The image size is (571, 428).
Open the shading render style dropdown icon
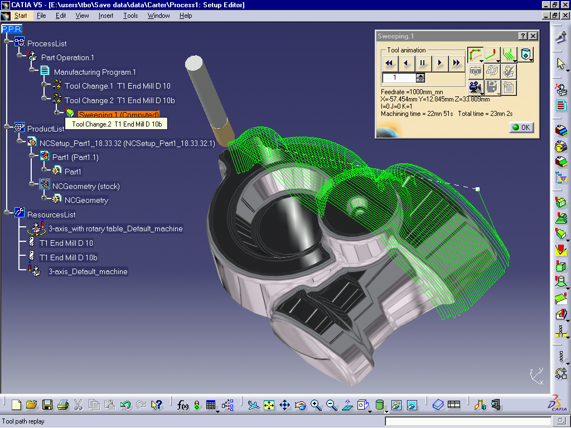[x=380, y=405]
